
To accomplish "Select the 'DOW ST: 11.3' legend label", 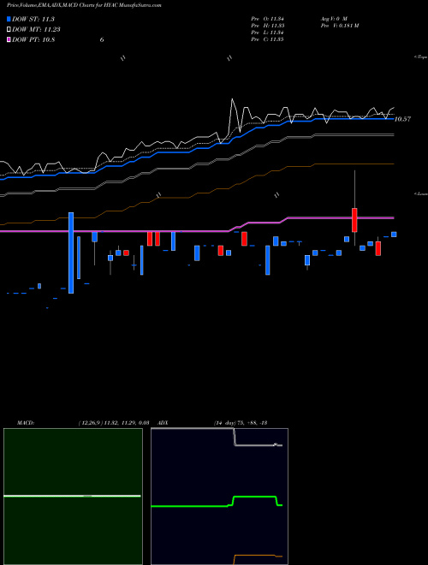I will [33, 19].
